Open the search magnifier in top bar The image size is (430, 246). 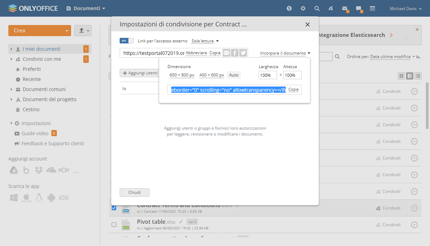(317, 8)
